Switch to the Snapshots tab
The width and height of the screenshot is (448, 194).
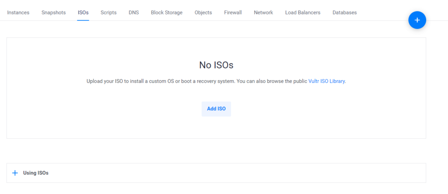53,13
